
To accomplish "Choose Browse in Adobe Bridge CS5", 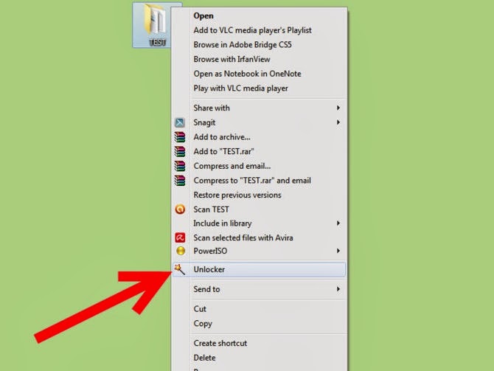I will pyautogui.click(x=260, y=45).
